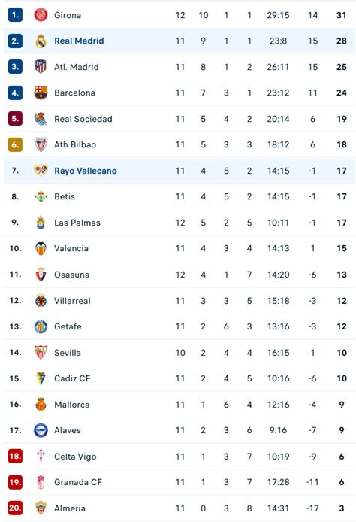Viewport: 356px width, 522px height.
Task: Click the Real Sociedad club crest
Action: click(41, 119)
